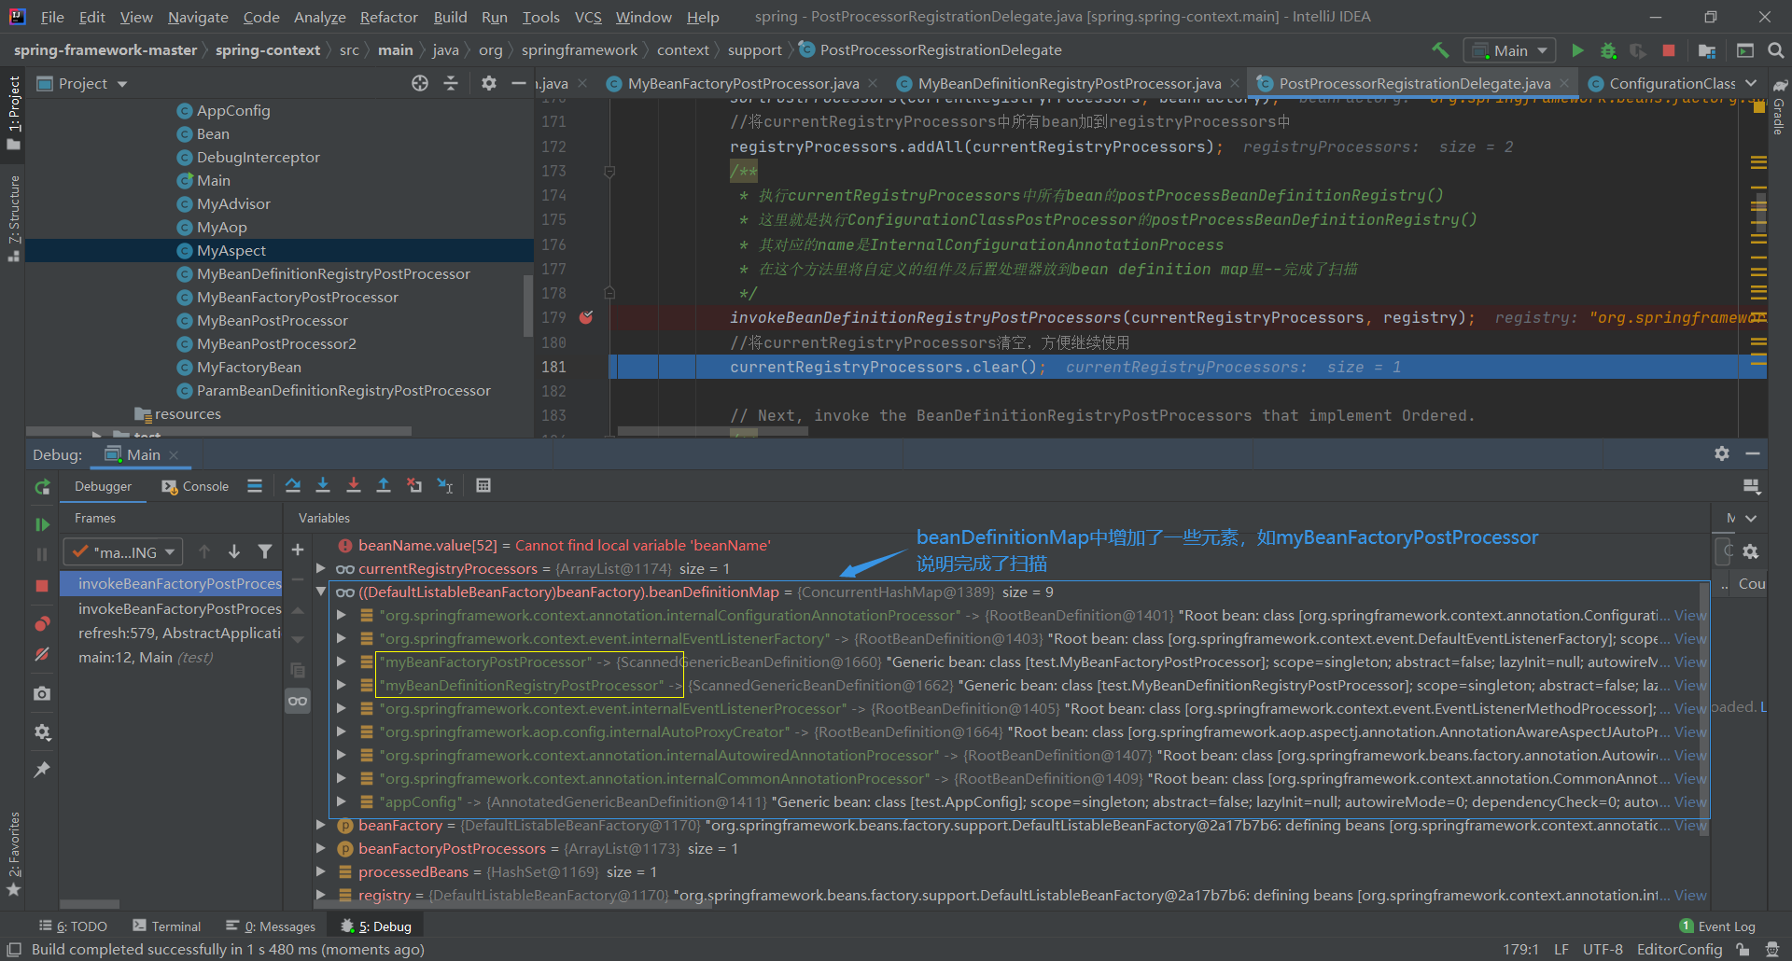Open the TODO tool window
The width and height of the screenshot is (1792, 961).
pyautogui.click(x=73, y=926)
